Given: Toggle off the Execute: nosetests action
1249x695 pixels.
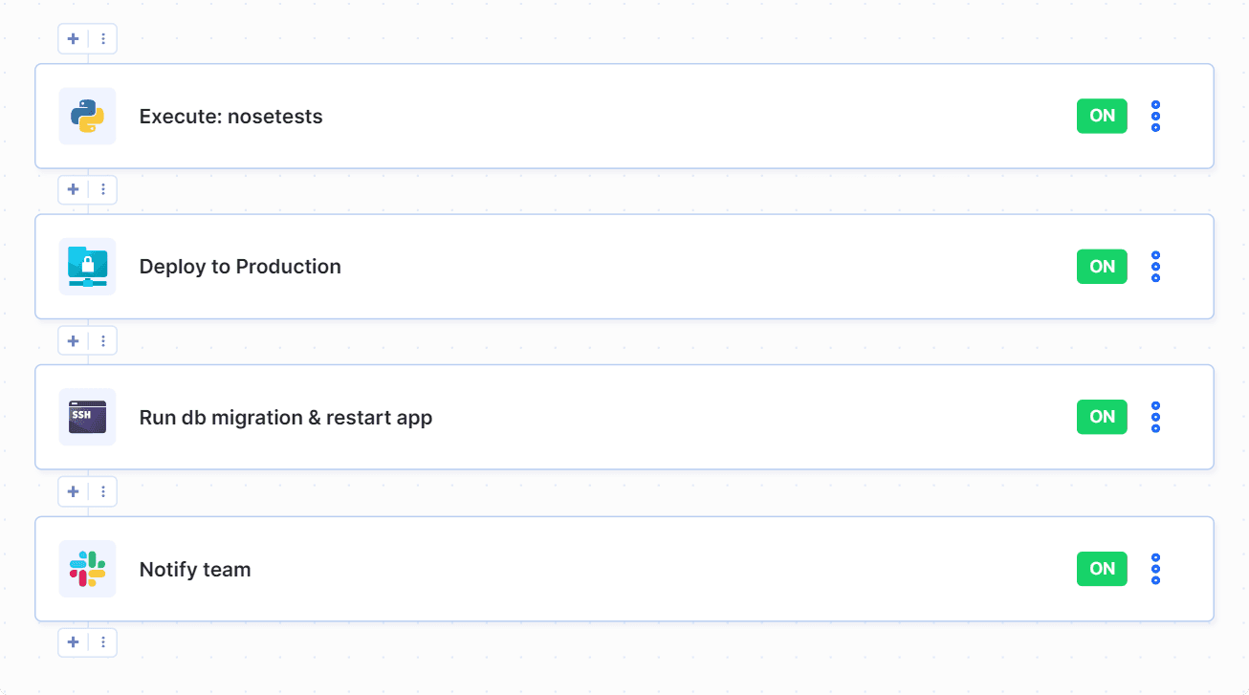Looking at the screenshot, I should coord(1101,116).
